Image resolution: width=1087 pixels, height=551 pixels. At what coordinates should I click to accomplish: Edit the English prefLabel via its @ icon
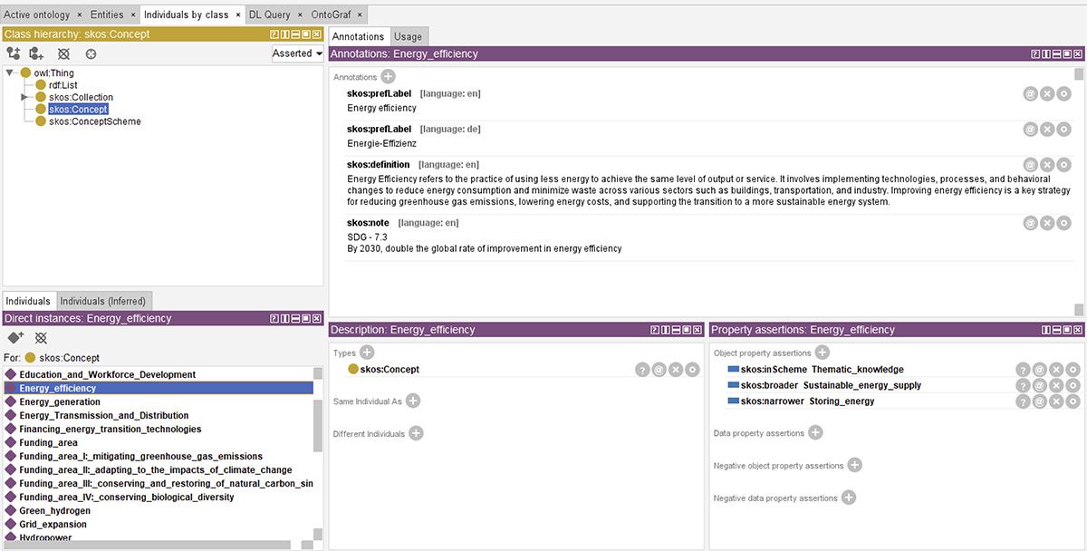(1030, 93)
